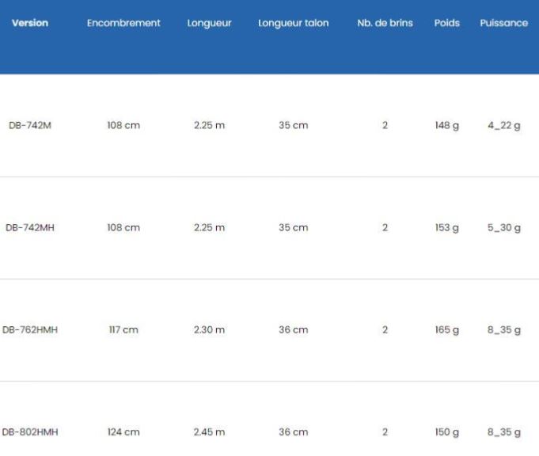The height and width of the screenshot is (456, 539).
Task: Click the Longueur column header
Action: click(209, 24)
